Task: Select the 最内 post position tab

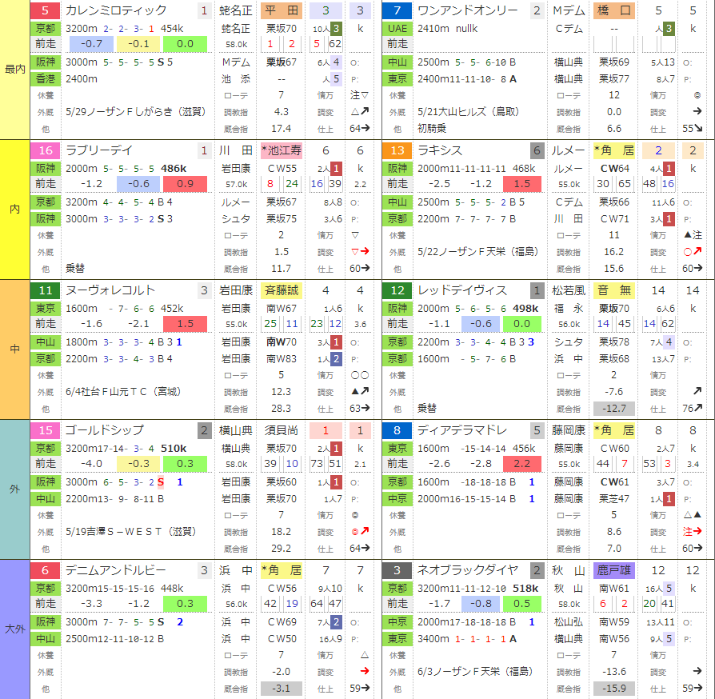Action: (14, 70)
